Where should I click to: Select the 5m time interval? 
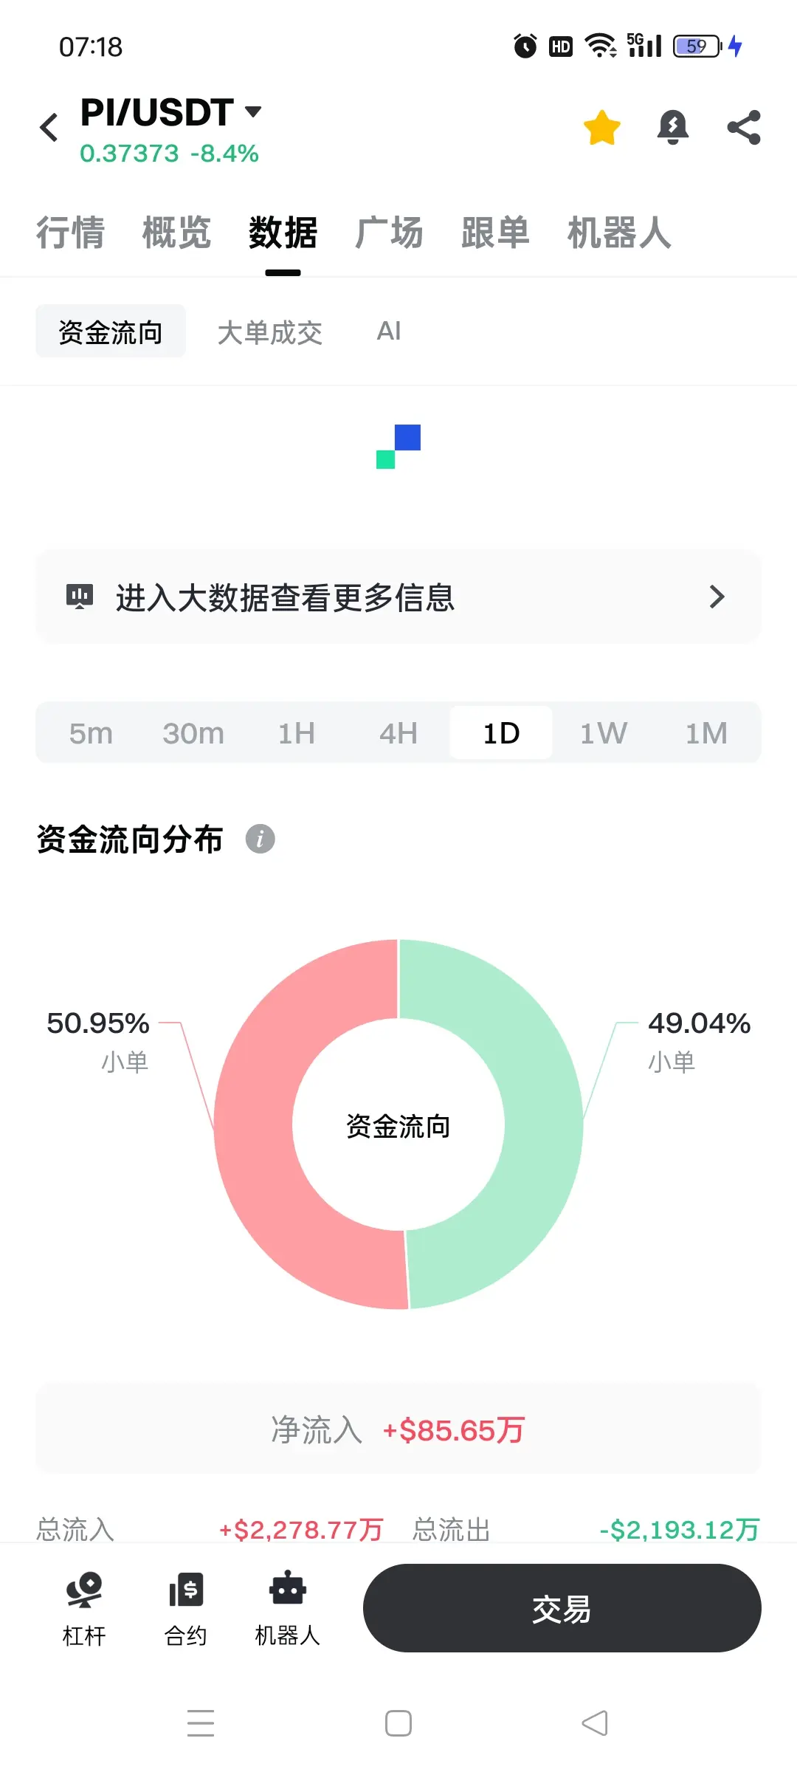(x=91, y=733)
